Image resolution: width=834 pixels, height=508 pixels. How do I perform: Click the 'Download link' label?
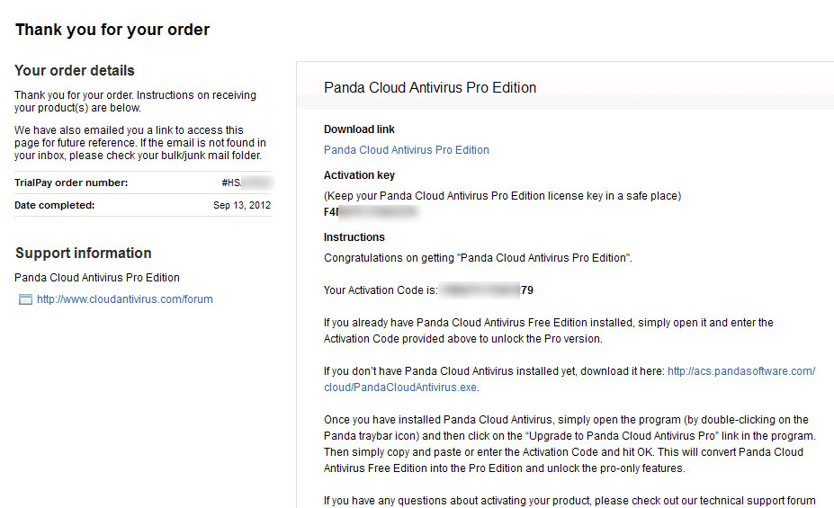click(359, 129)
